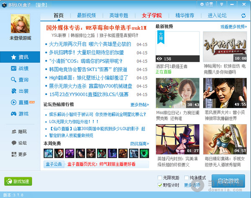Play the 英雄闪光时刻 video thumbnail
This screenshot has height=198, width=251.
point(178,139)
